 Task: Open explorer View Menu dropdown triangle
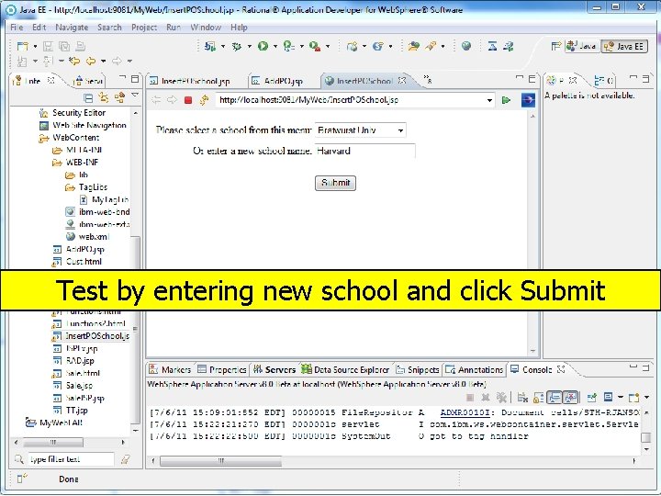(x=135, y=96)
